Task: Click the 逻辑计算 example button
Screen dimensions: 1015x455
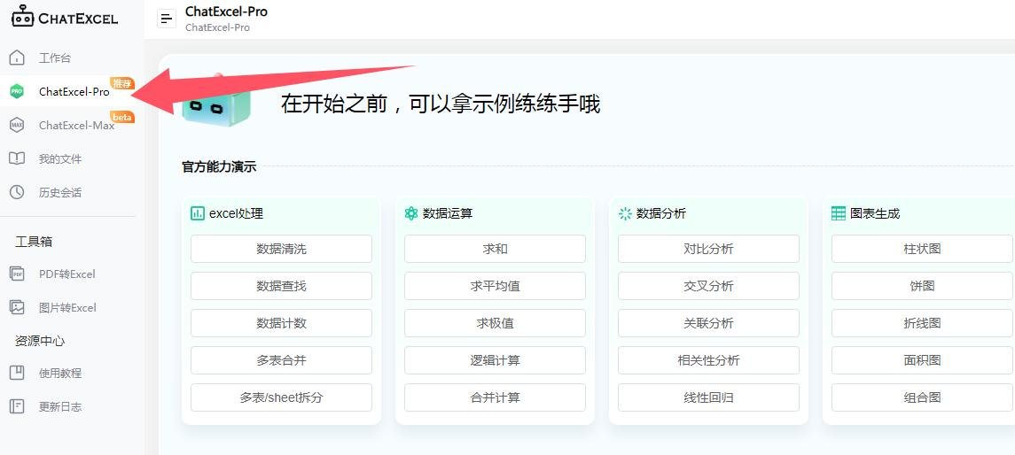Action: click(x=496, y=360)
